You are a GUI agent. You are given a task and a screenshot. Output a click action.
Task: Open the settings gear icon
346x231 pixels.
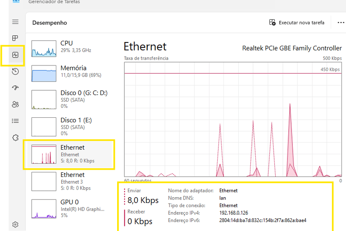pos(15,224)
